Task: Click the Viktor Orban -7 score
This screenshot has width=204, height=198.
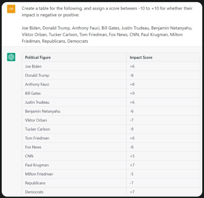Action: (x=131, y=120)
